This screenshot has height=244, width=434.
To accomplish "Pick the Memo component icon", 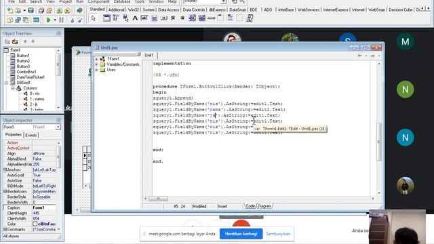I will [155, 18].
